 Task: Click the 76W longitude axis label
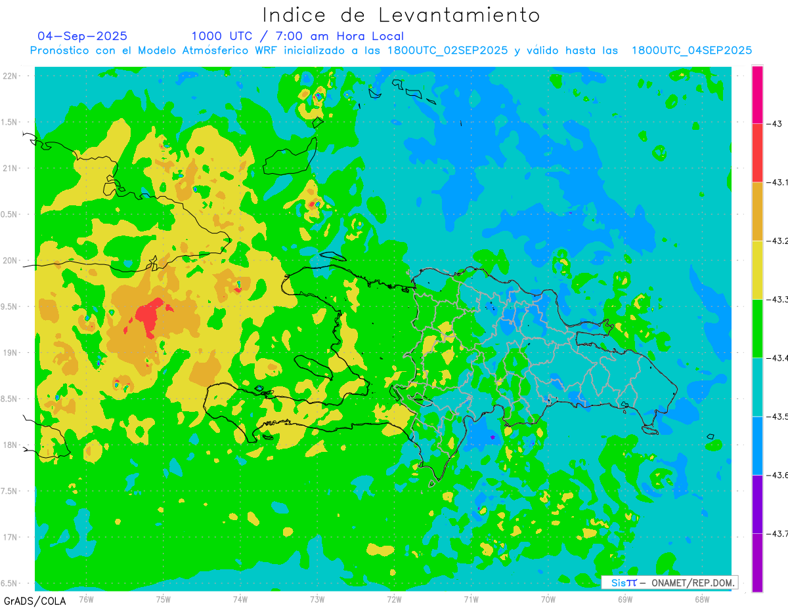click(x=86, y=599)
